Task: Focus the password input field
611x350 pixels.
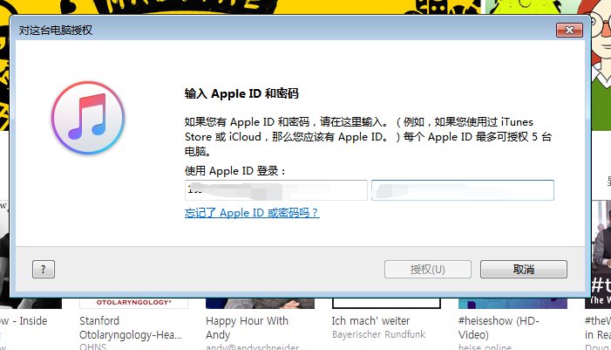Action: 463,190
